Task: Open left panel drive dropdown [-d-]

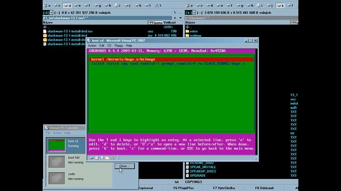Action: (48, 13)
